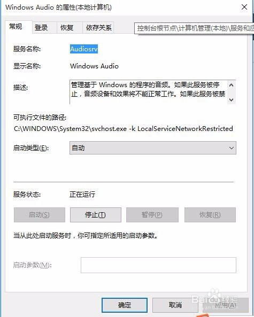Click the description scroll up arrow

tap(232, 85)
